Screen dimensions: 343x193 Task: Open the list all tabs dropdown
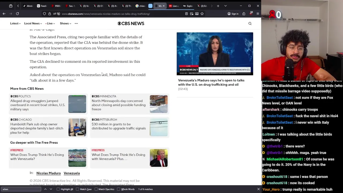pos(225,6)
